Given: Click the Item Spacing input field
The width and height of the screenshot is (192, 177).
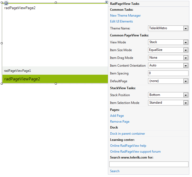Looking at the screenshot, I should point(168,73).
